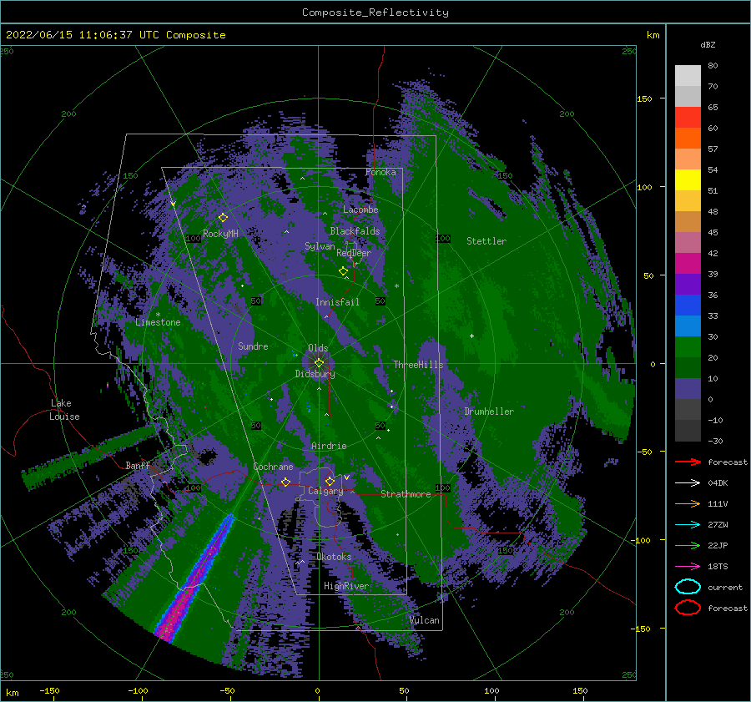Click the Drumheller label
751x702 pixels.
489,412
